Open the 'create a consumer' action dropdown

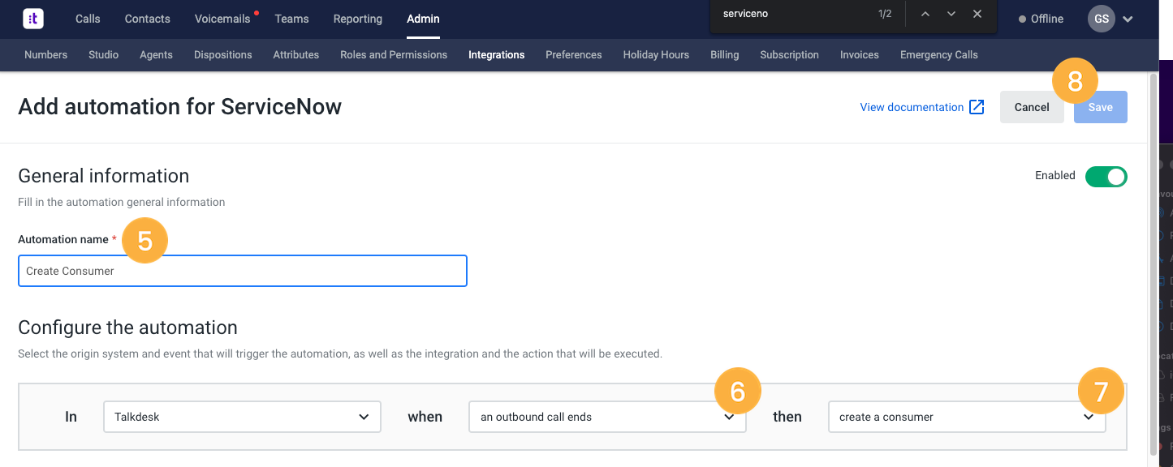(x=966, y=417)
